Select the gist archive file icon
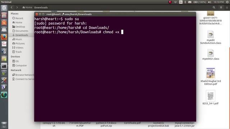 click(211, 14)
